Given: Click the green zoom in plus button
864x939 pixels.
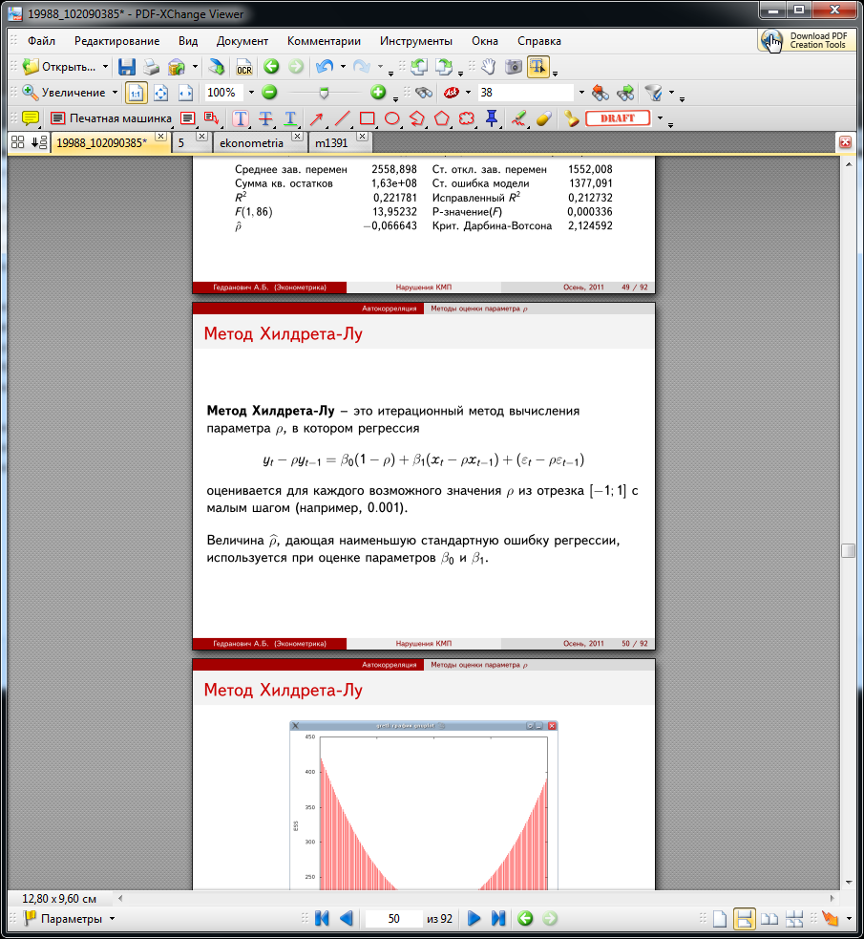Looking at the screenshot, I should coord(378,93).
